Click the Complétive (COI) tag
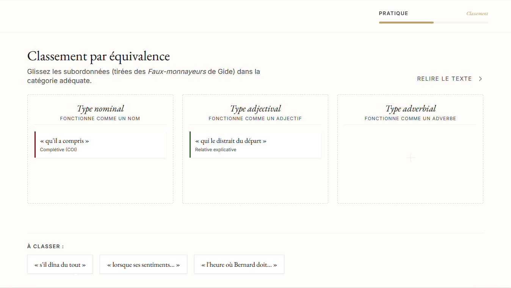 click(x=58, y=150)
